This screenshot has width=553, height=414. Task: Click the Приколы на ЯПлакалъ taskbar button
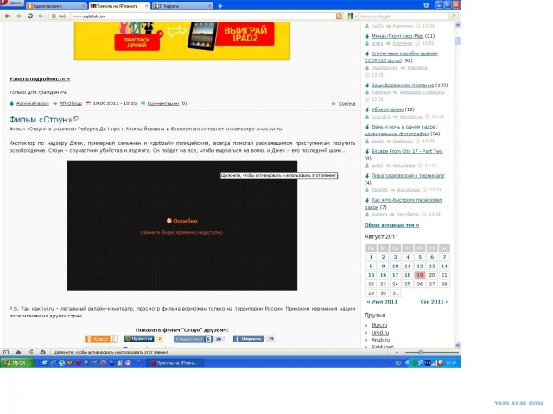[x=175, y=363]
